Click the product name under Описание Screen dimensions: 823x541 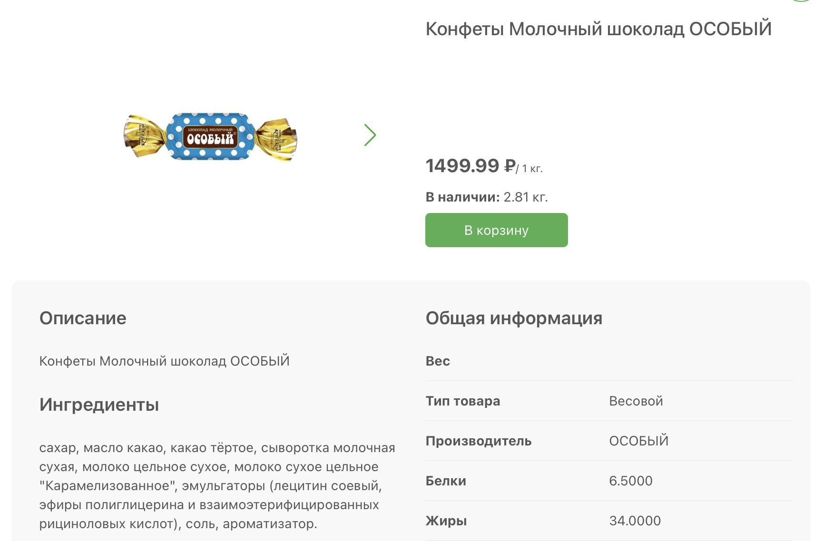point(164,361)
